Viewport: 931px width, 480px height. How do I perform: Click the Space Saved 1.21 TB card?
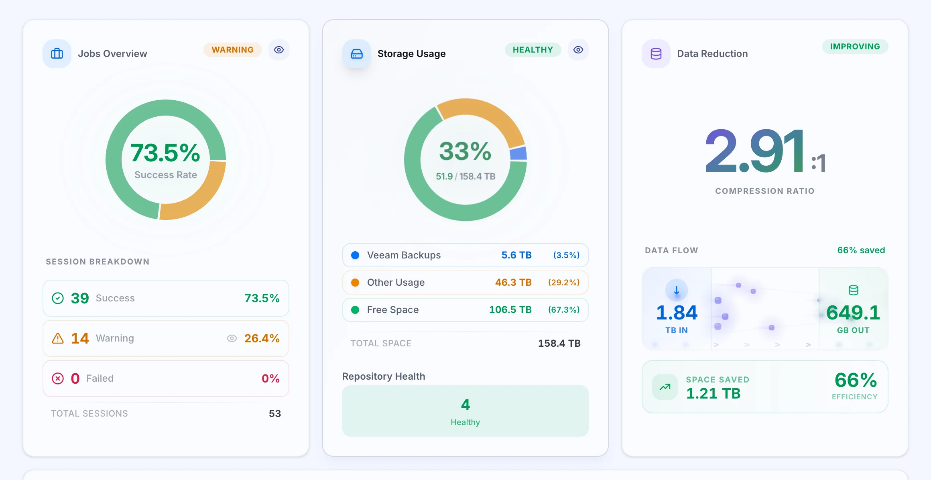[x=765, y=387]
